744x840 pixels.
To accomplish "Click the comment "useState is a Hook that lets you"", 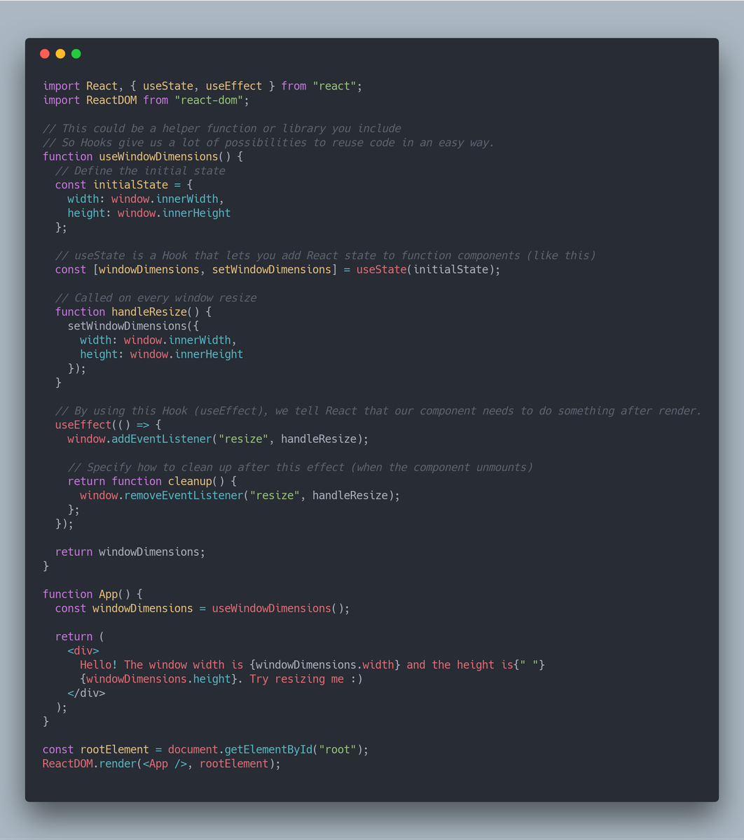I will pos(325,255).
